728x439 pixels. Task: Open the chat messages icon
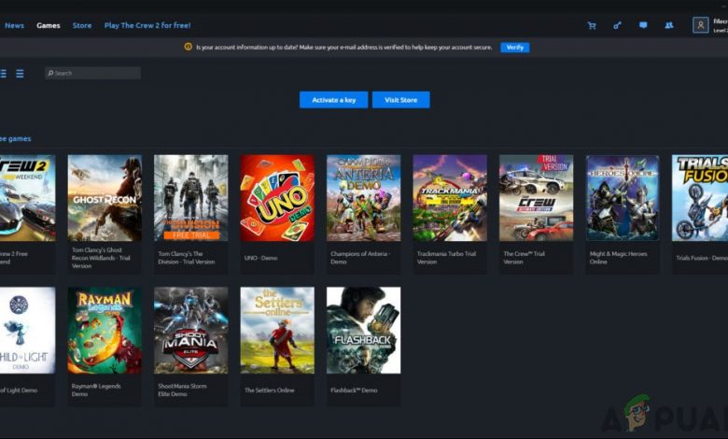click(643, 25)
